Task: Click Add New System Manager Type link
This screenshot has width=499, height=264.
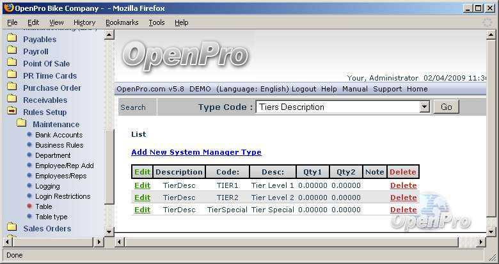Action: [x=196, y=152]
